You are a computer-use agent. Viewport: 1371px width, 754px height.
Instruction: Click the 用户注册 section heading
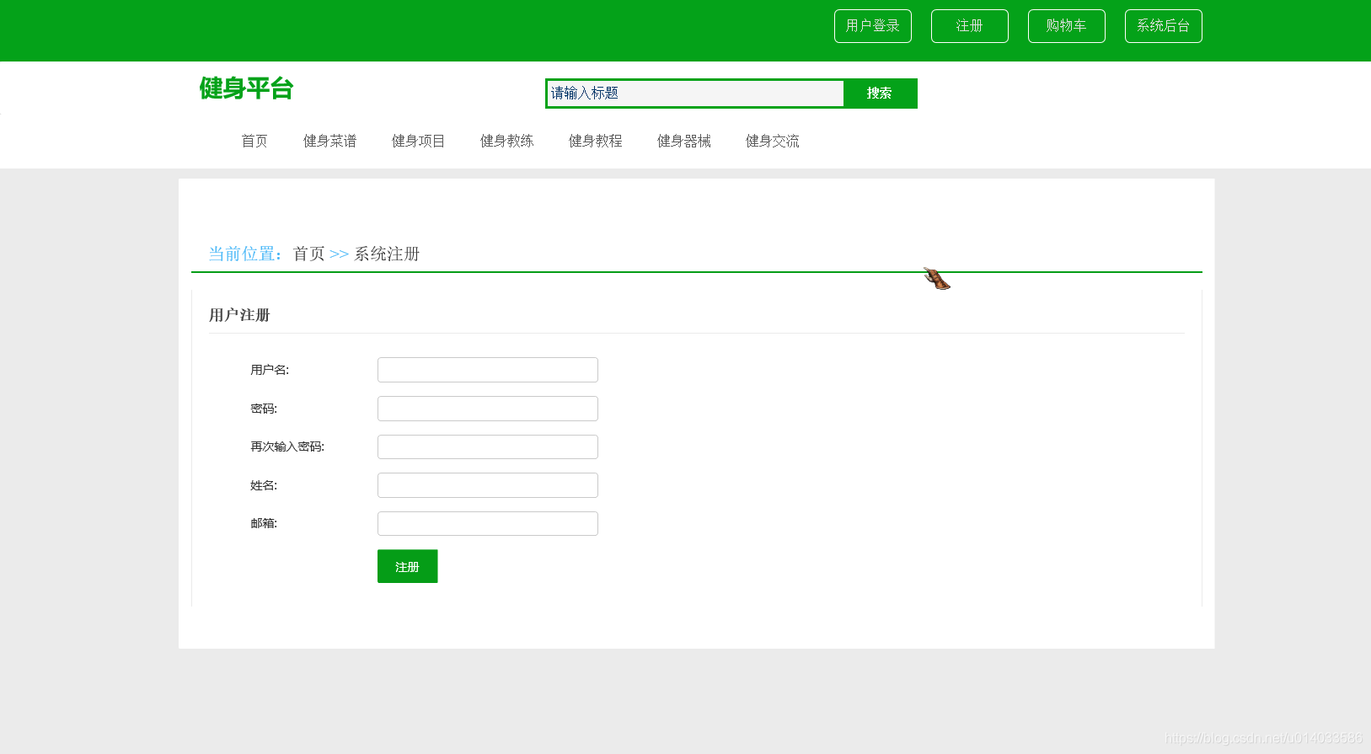pos(239,315)
